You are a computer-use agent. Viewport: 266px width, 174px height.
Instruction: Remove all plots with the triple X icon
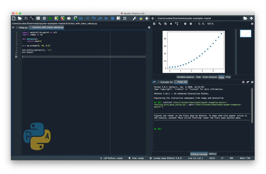[177, 24]
